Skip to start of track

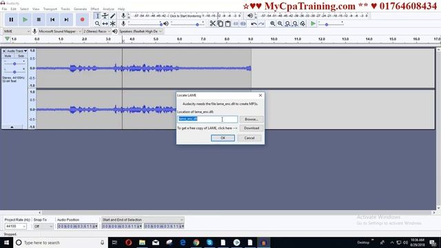coord(52,19)
